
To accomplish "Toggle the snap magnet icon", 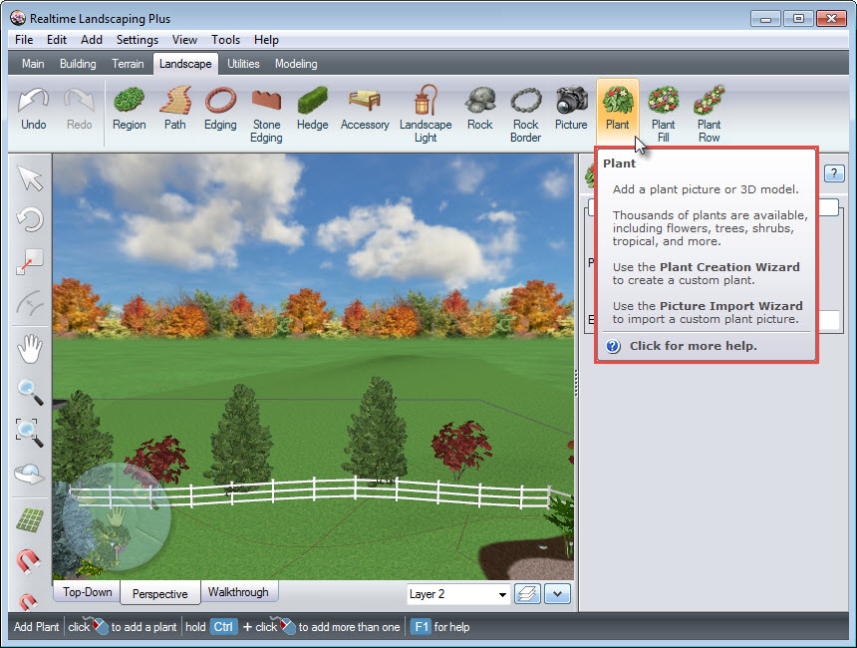I will (28, 561).
